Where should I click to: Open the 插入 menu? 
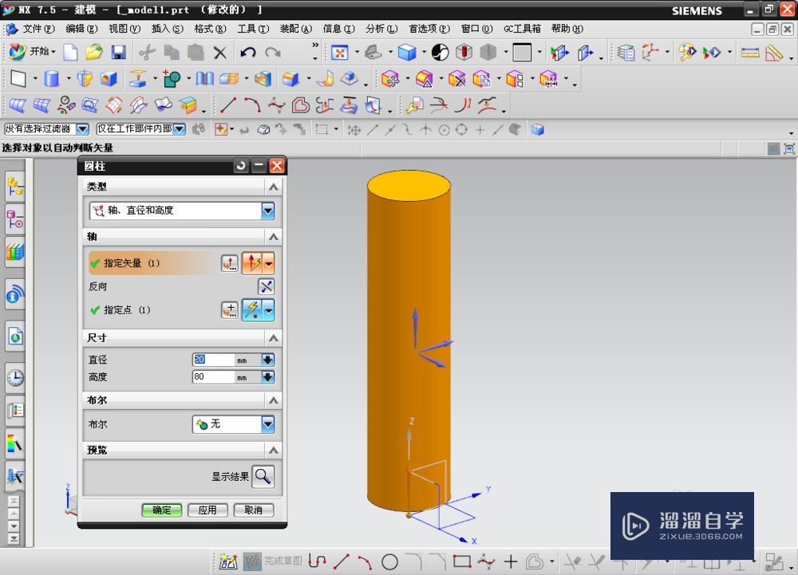pyautogui.click(x=168, y=29)
